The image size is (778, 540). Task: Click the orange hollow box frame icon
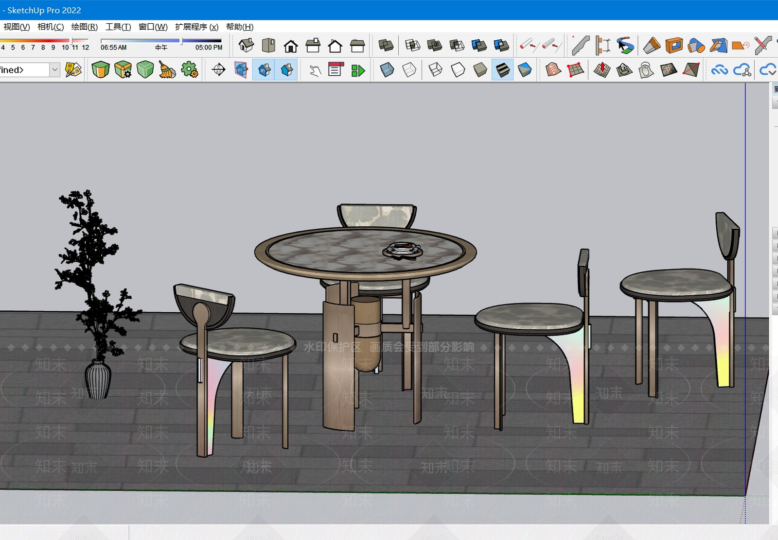tap(674, 46)
